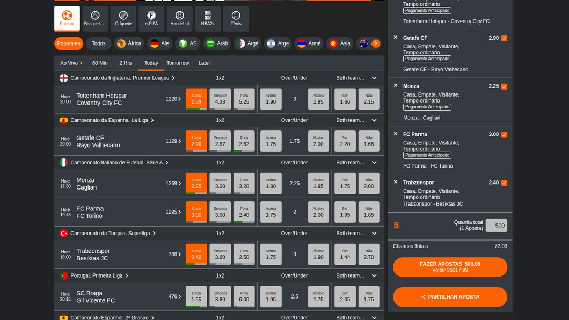Click FAZER APOSTAS button
This screenshot has width=569, height=320.
tap(450, 267)
